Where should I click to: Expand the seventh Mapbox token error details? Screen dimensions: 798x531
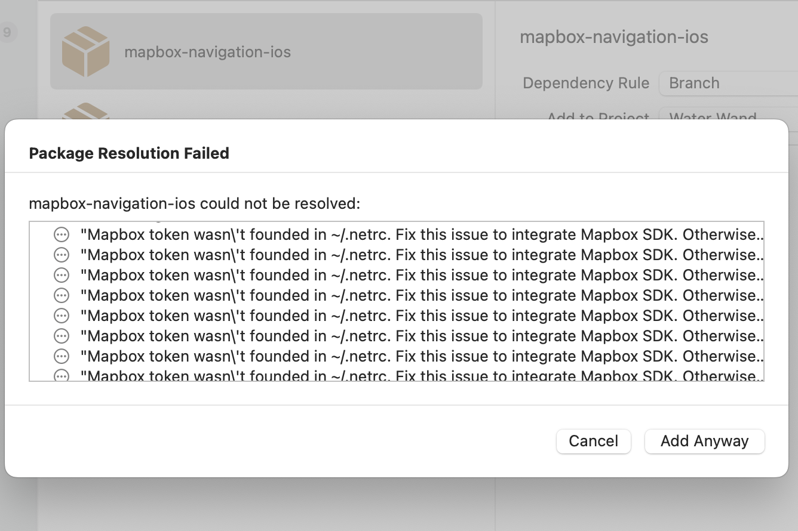pos(62,356)
